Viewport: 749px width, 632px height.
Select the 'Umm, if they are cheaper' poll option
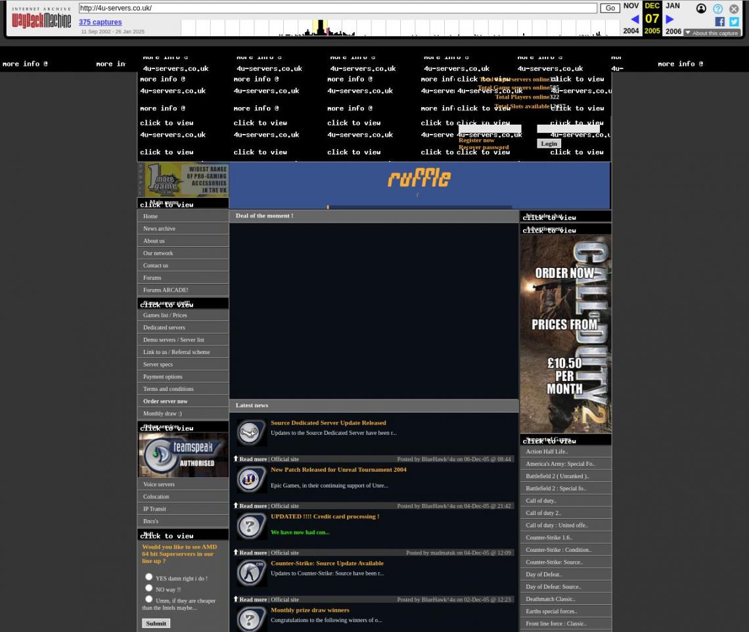(149, 599)
